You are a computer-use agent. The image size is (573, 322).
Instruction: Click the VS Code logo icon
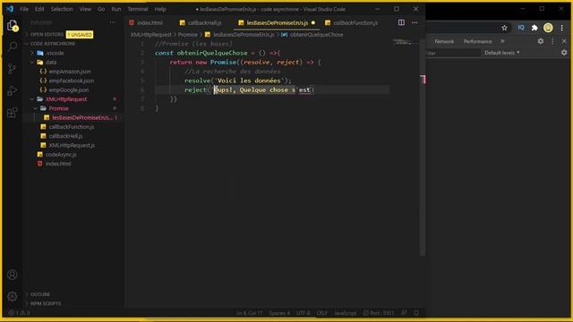click(x=10, y=9)
